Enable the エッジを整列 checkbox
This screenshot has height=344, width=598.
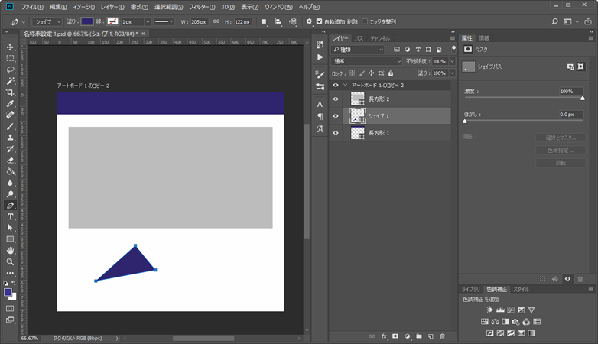(x=365, y=21)
